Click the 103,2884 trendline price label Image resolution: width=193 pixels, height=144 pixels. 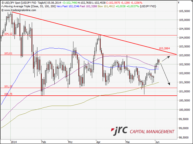(163, 48)
